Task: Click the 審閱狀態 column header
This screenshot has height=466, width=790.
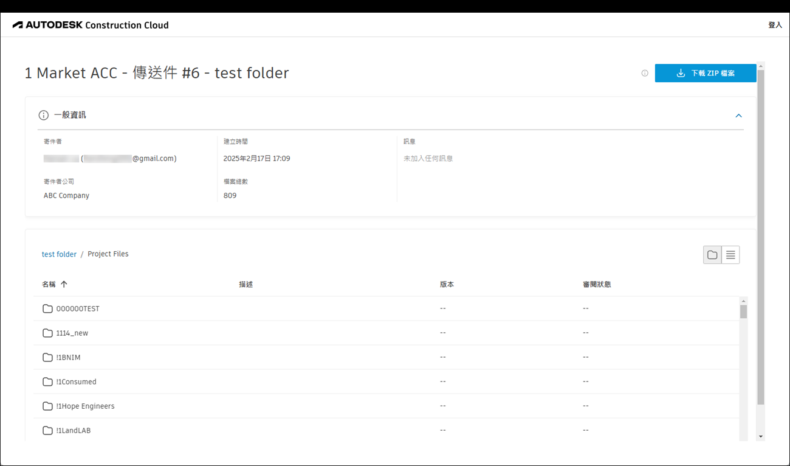Action: pos(597,284)
